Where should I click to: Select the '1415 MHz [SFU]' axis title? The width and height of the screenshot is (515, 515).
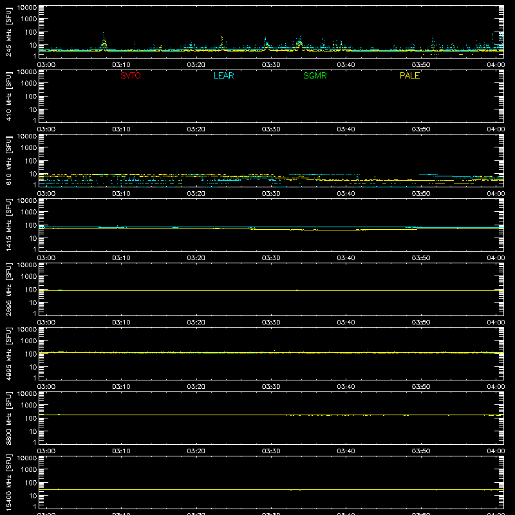click(8, 225)
